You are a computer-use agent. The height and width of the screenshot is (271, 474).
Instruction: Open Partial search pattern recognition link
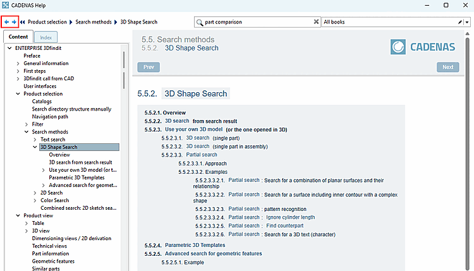[251, 209]
